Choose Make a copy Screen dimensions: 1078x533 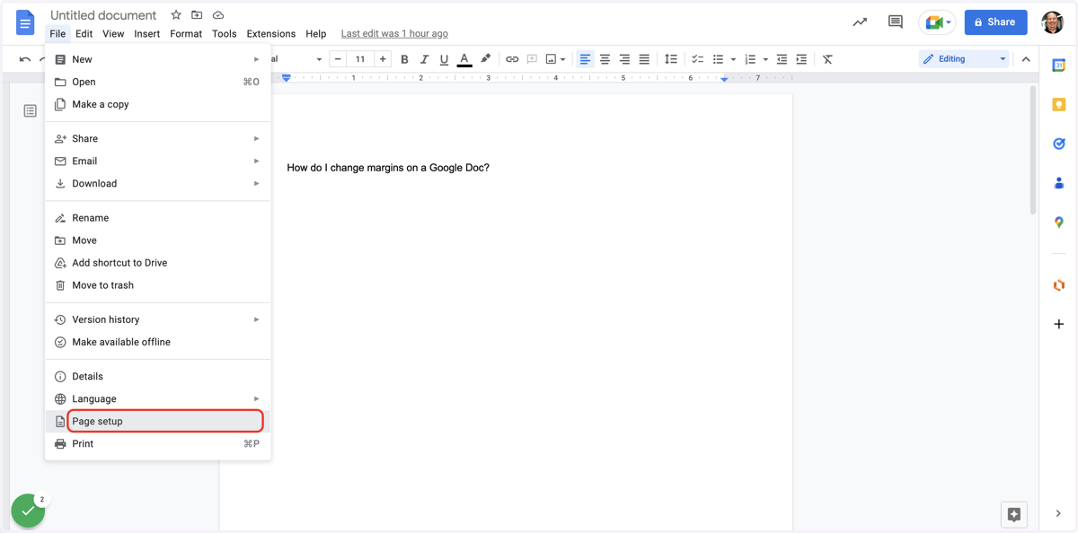pos(158,104)
